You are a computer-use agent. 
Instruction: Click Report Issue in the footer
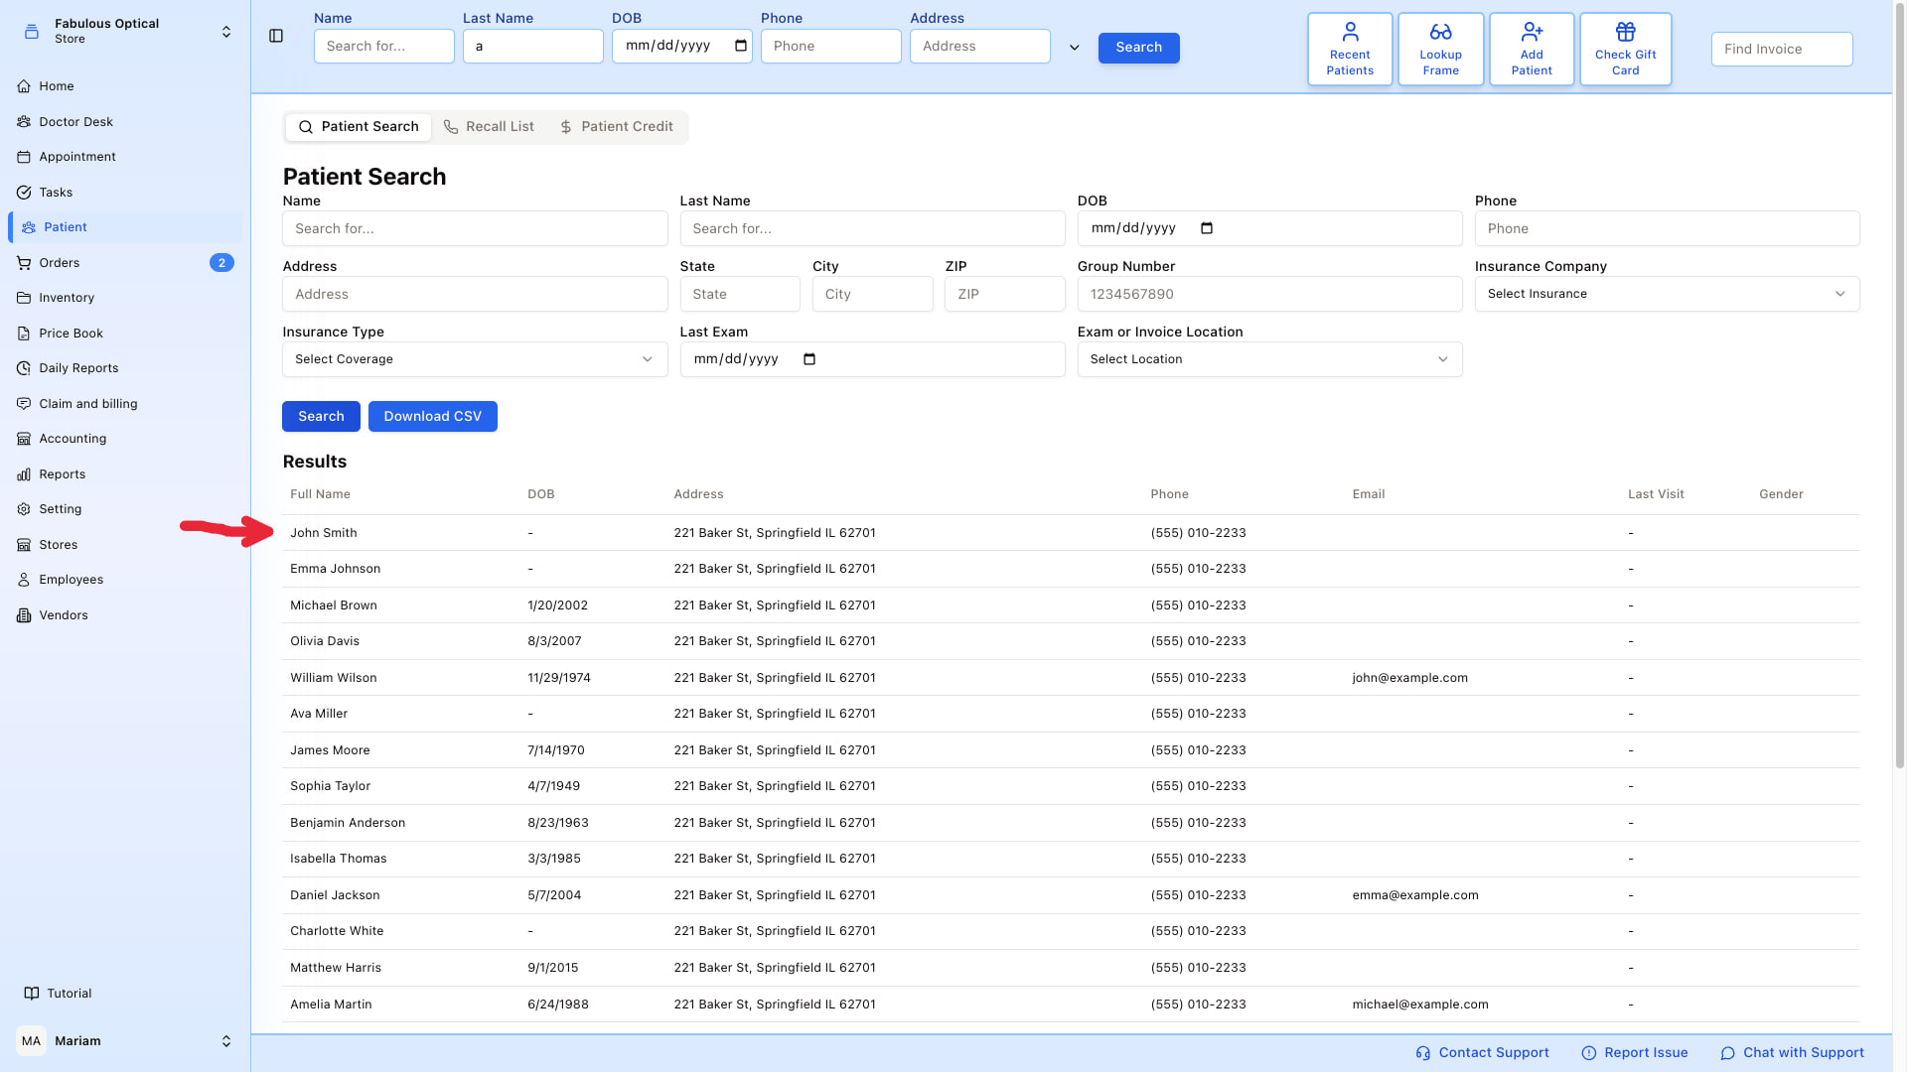1634,1053
